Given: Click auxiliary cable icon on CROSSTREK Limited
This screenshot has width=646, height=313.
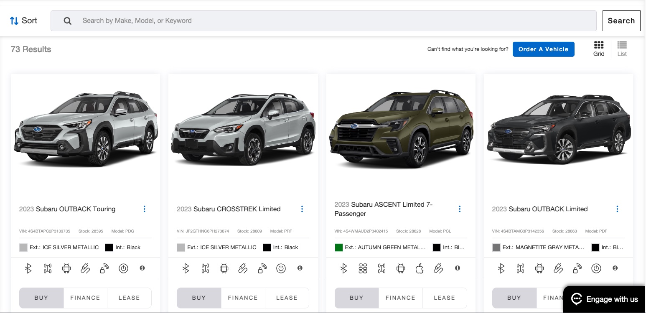Looking at the screenshot, I should click(243, 268).
